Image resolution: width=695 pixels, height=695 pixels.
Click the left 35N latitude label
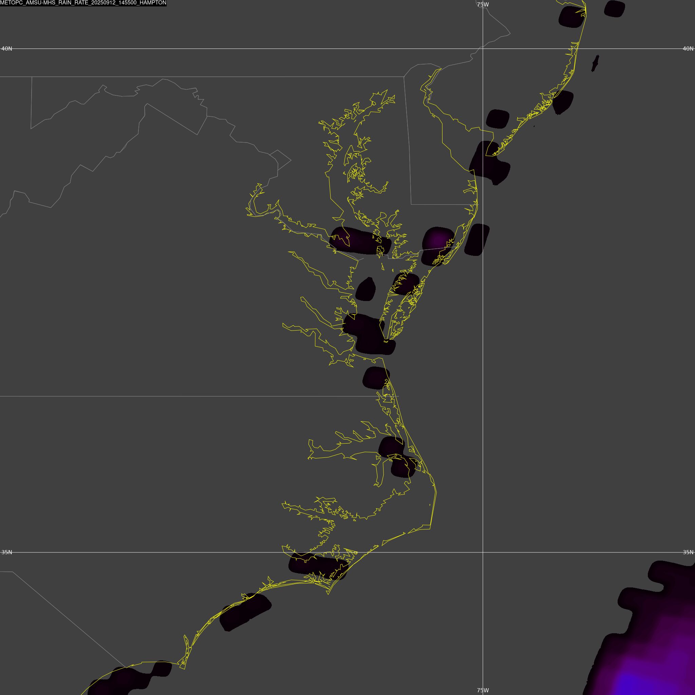pyautogui.click(x=7, y=552)
